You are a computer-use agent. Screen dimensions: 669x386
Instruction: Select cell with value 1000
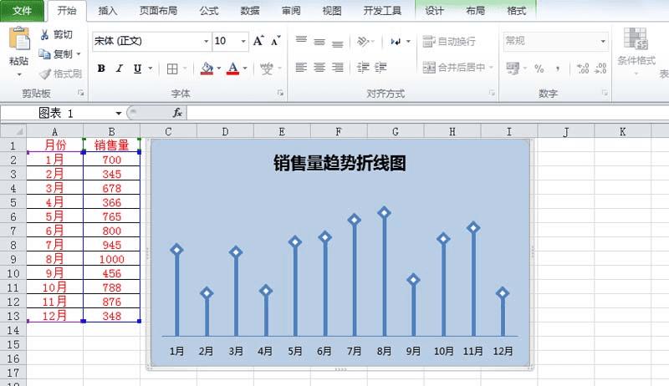[112, 259]
